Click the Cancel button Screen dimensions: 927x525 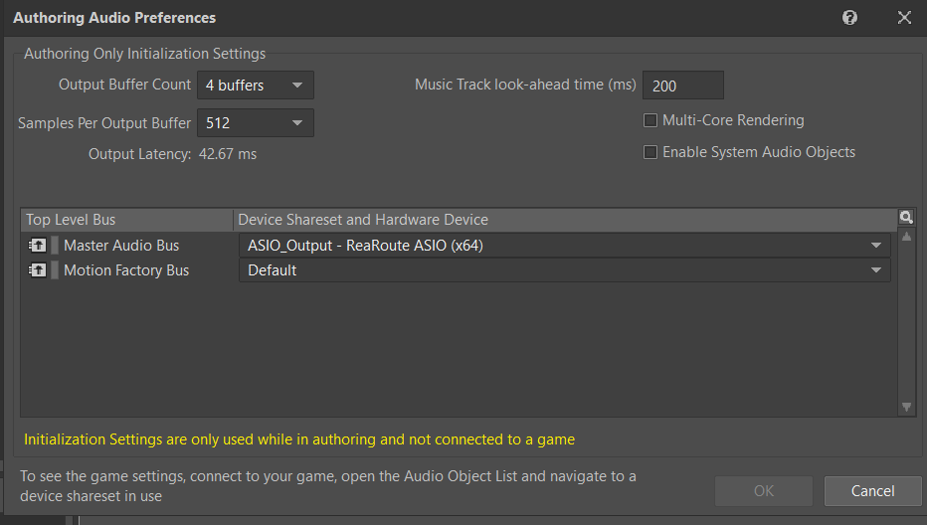872,491
